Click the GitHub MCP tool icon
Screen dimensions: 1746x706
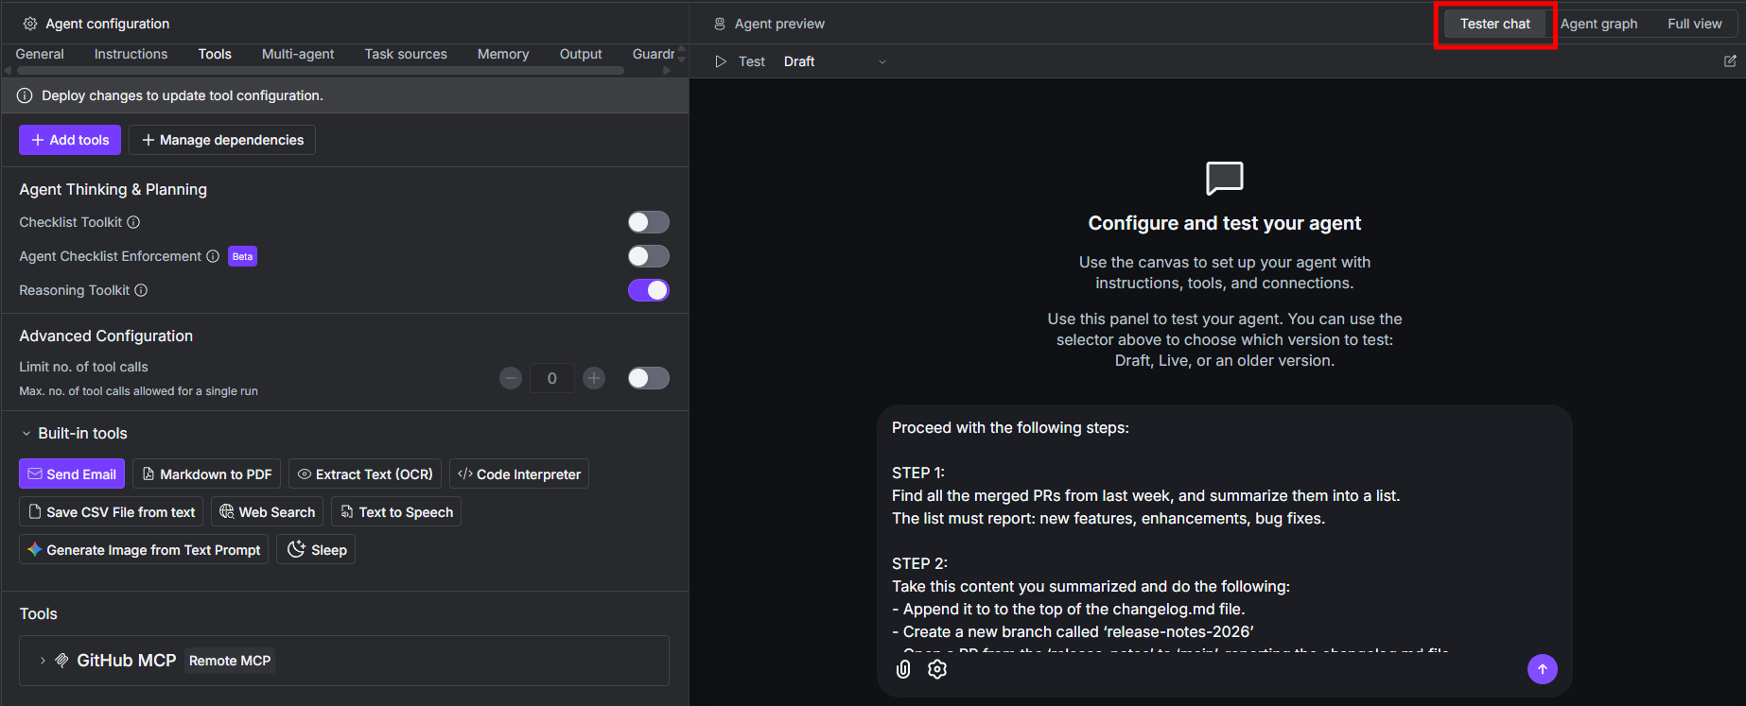click(61, 661)
